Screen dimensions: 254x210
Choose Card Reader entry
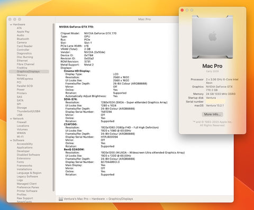click(x=25, y=46)
